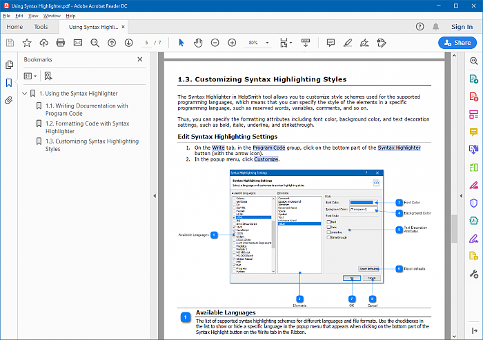
Task: Toggle the Page Thumbnails panel
Action: 9,64
